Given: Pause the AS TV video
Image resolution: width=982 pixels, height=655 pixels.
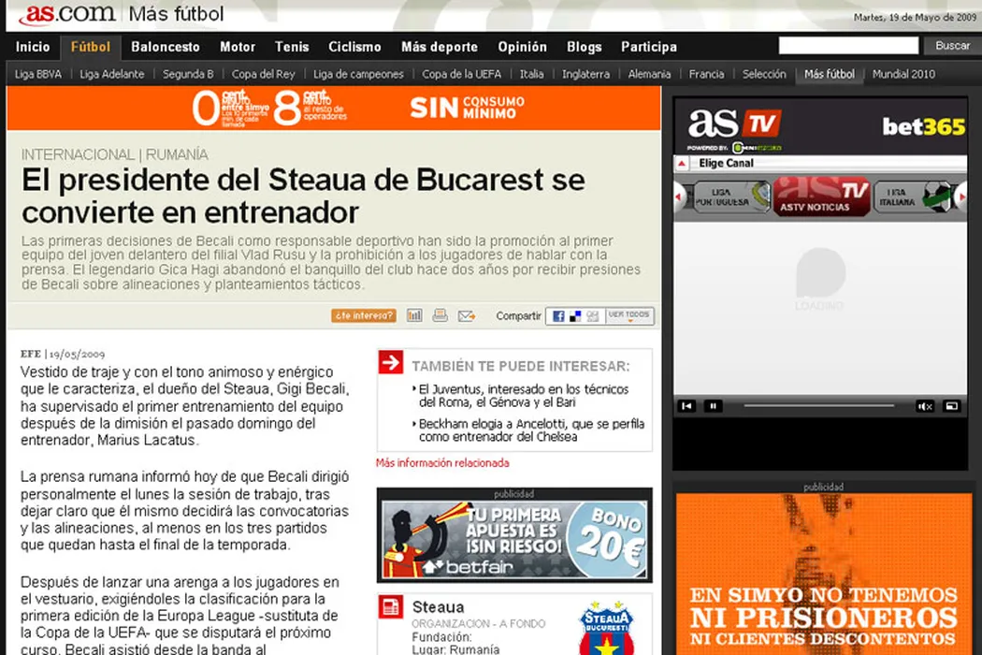Looking at the screenshot, I should coord(713,406).
